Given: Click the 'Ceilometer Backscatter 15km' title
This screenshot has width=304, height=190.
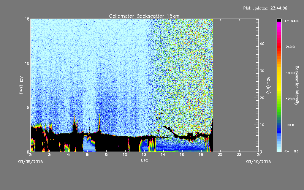Looking at the screenshot, I should tap(144, 16).
